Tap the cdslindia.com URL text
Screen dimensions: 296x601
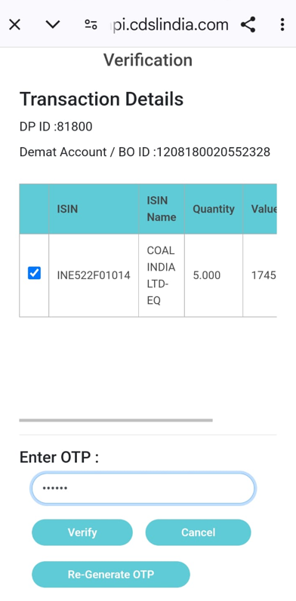tap(171, 25)
